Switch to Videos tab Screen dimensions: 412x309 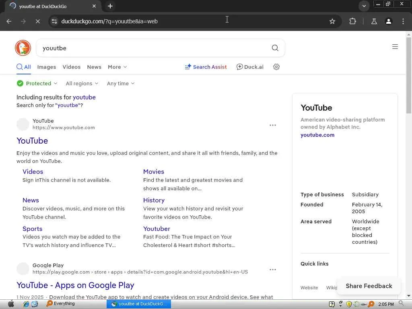tap(72, 67)
